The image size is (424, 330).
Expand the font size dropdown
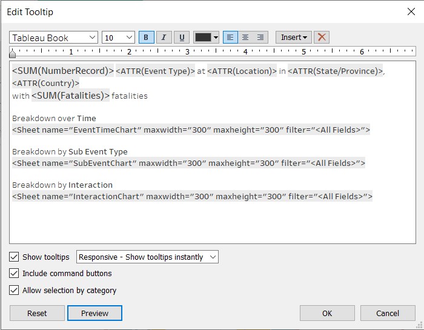click(x=118, y=38)
